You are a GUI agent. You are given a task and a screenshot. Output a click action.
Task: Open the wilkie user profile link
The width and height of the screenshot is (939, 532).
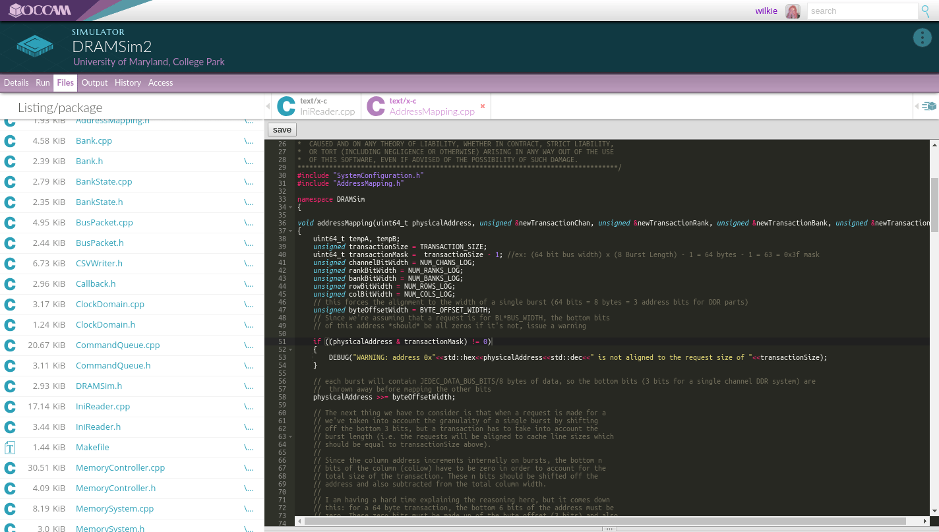tap(766, 11)
